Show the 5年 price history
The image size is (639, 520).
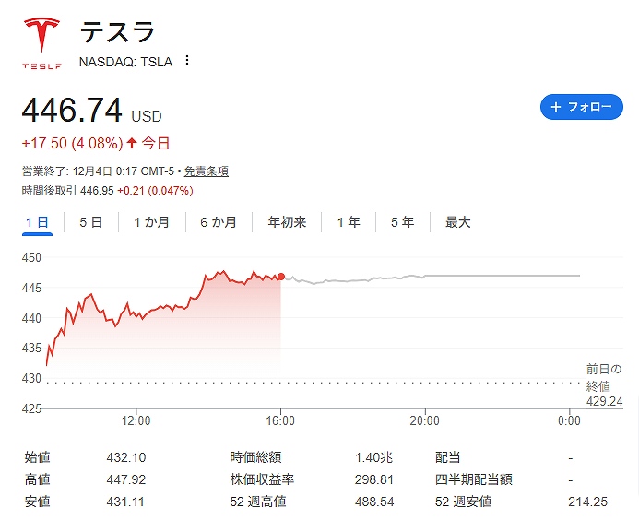tap(402, 222)
